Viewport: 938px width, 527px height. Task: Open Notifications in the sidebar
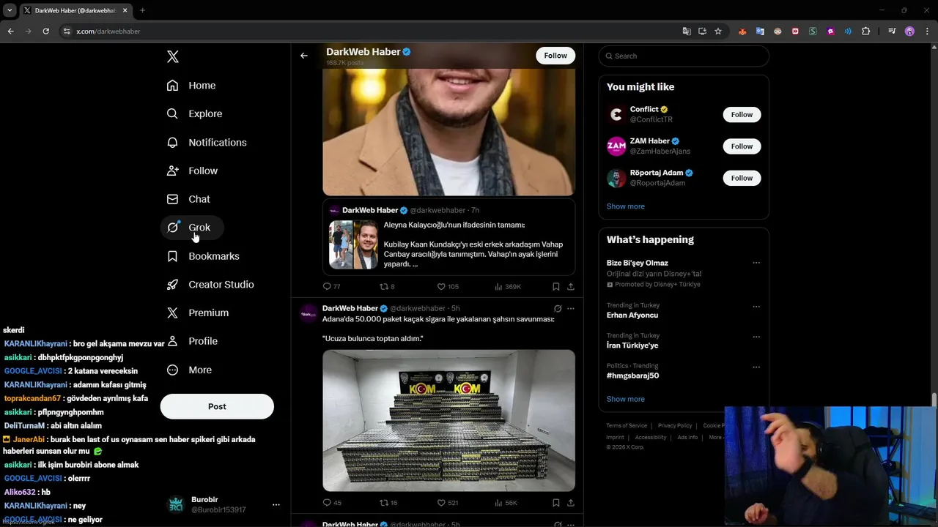click(207, 143)
